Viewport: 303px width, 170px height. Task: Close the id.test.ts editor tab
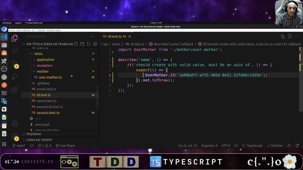coord(130,36)
